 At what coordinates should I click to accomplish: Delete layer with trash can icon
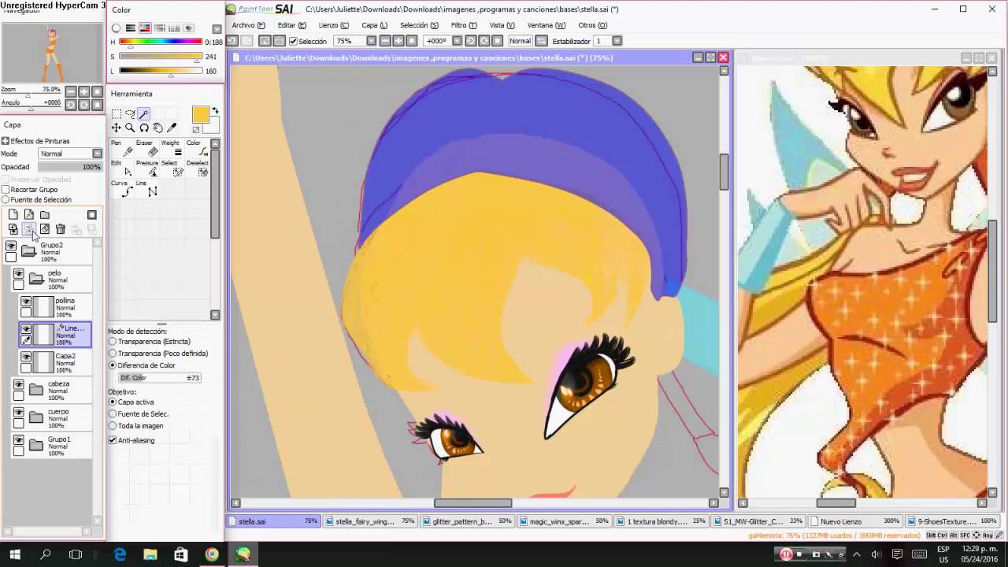60,229
